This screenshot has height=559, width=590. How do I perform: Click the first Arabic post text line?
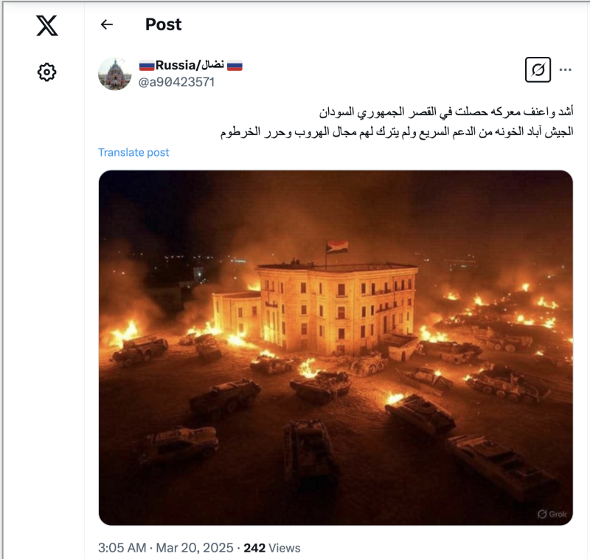click(x=446, y=112)
